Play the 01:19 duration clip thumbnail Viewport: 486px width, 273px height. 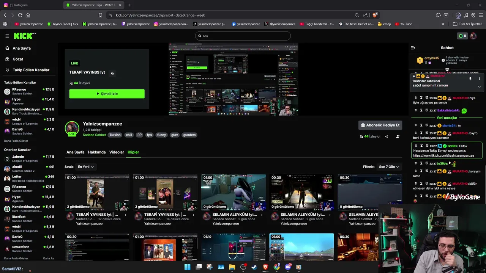point(234,247)
